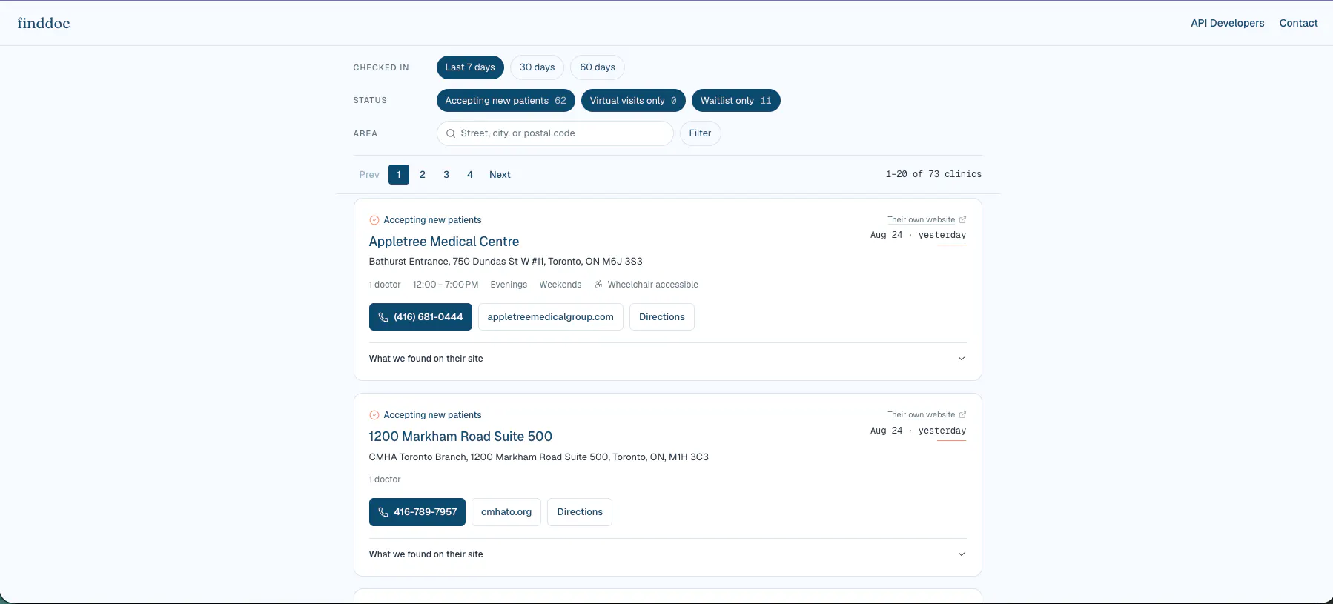
Task: Click 'Aug 24 · yesterday' on Appletree card
Action: (x=918, y=235)
